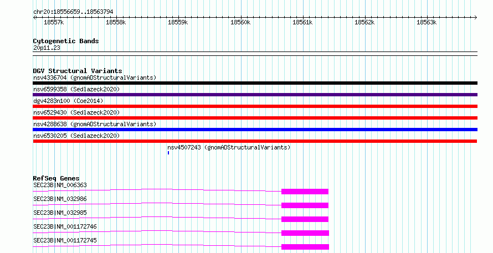Click the 18559k ruler tick label
The image size is (493, 253).
178,22
